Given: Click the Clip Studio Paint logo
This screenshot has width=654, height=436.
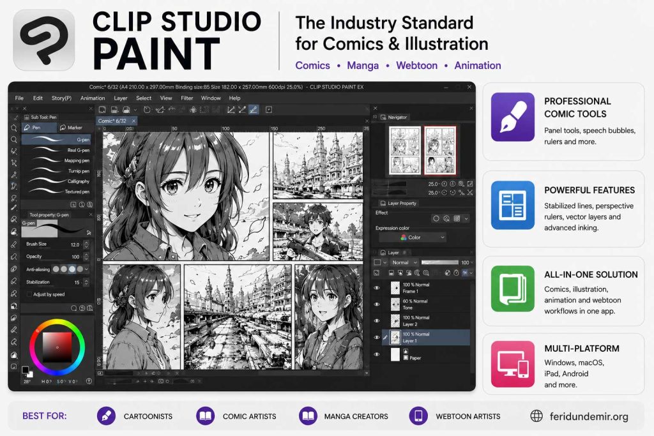Looking at the screenshot, I should click(44, 40).
